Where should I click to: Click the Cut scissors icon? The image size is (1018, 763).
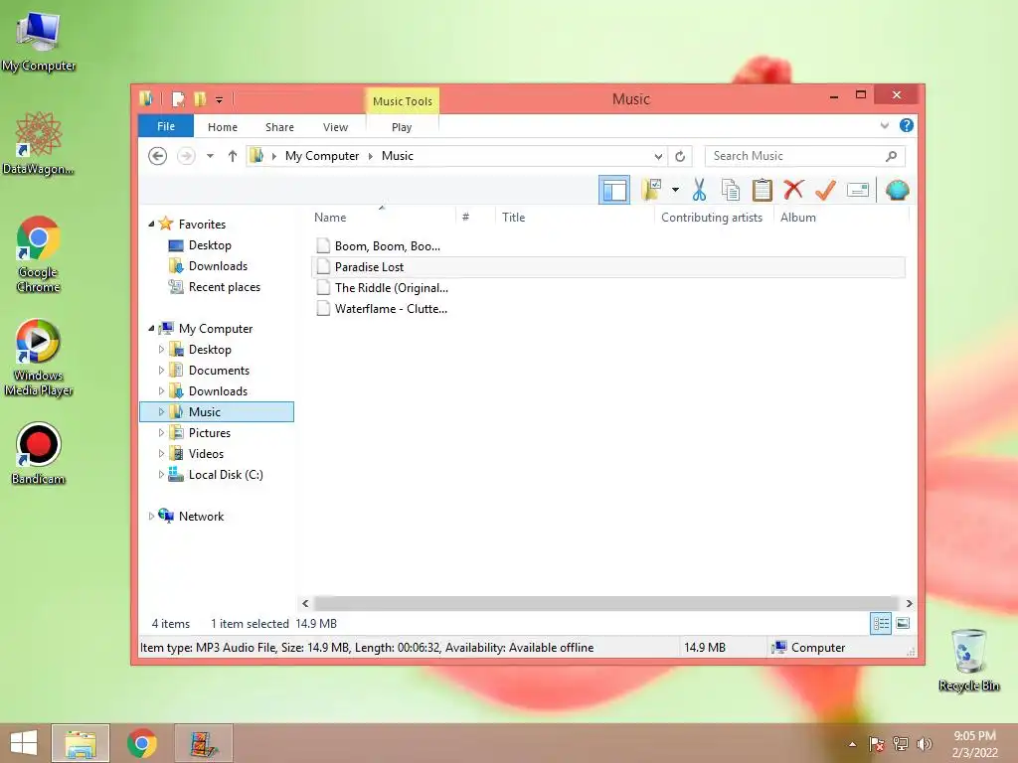click(x=699, y=190)
